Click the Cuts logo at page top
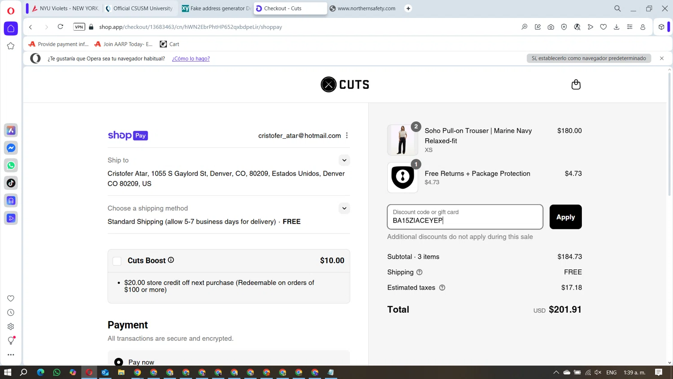This screenshot has width=673, height=379. (345, 84)
